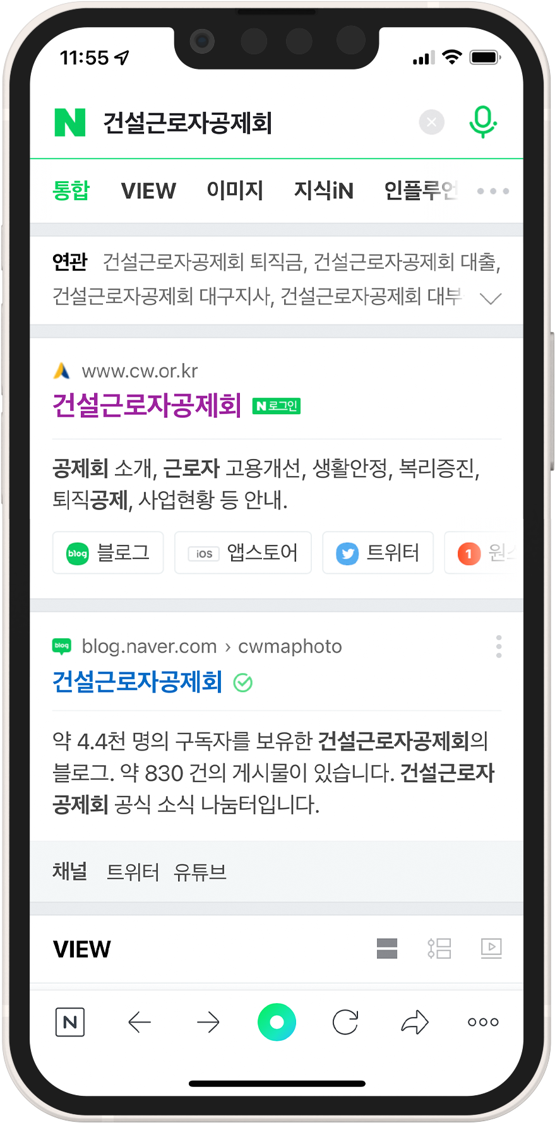Switch VIEW section to video layout

coord(491,948)
